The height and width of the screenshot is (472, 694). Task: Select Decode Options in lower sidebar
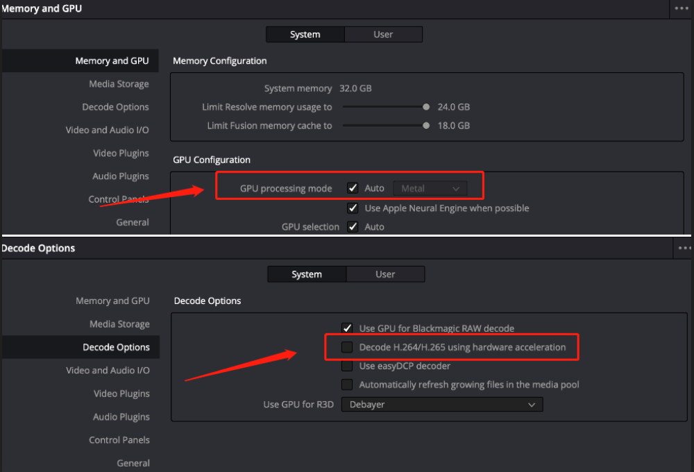pyautogui.click(x=81, y=347)
